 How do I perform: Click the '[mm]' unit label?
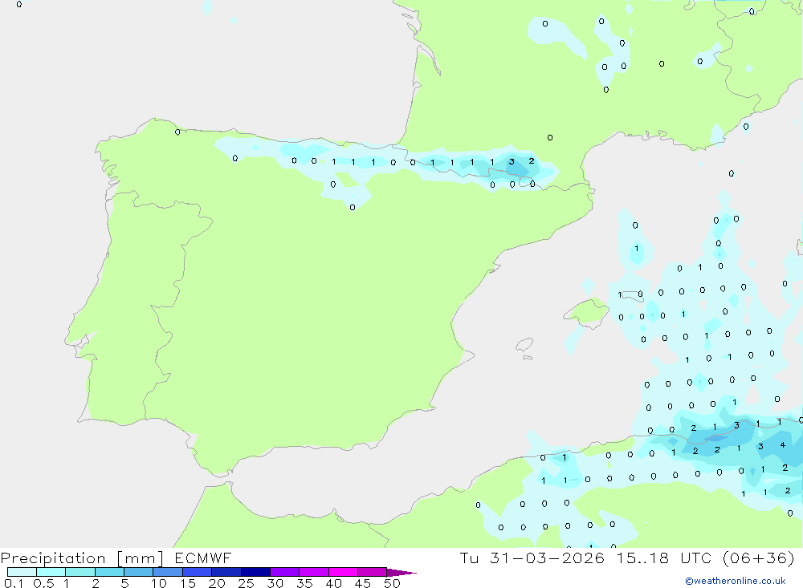[x=140, y=558]
